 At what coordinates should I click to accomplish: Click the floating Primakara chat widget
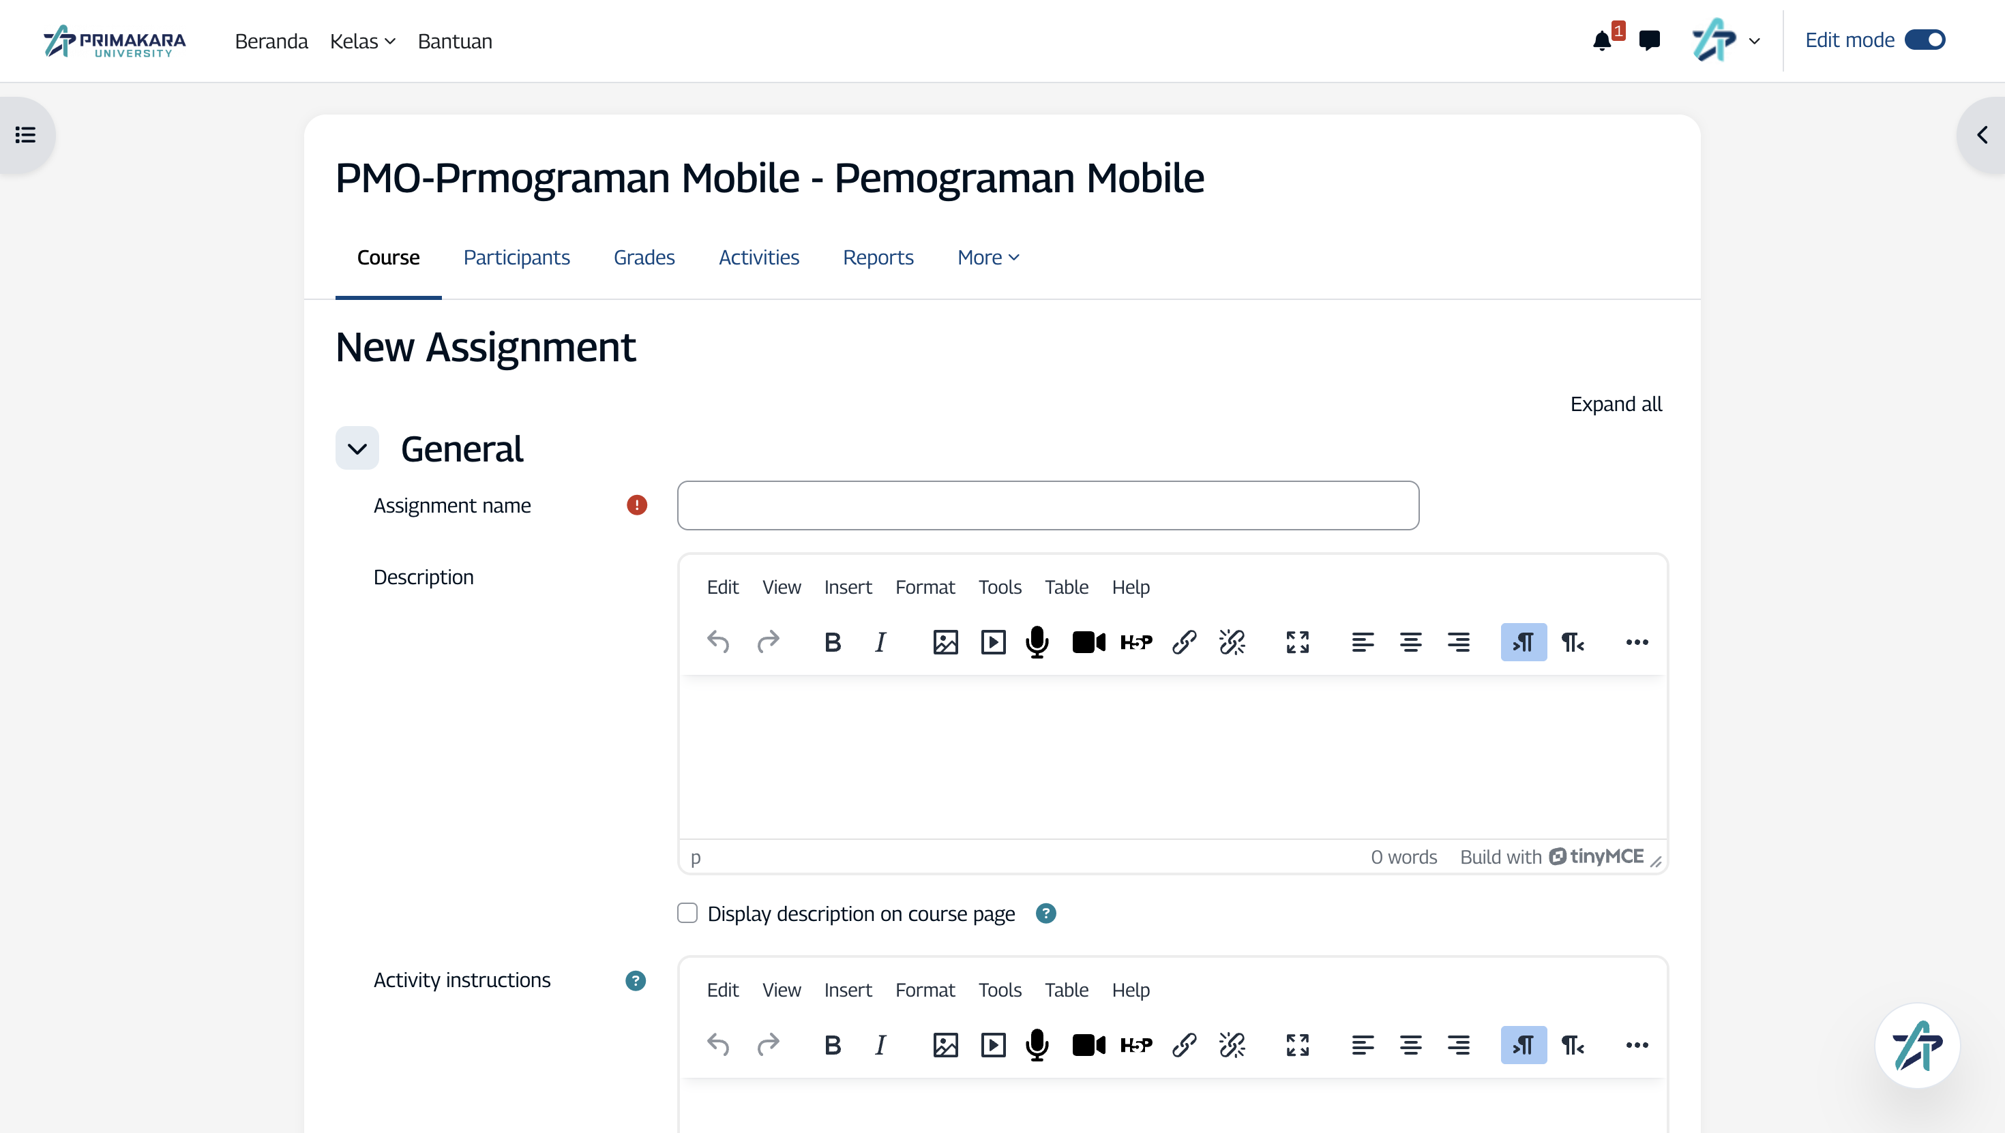[1917, 1045]
